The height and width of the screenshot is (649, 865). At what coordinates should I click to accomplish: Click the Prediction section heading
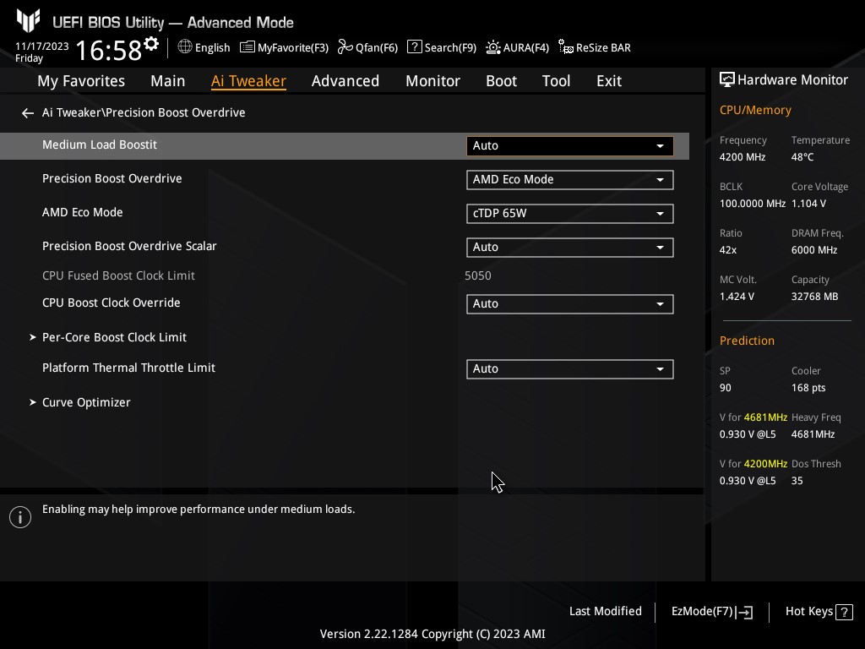[x=747, y=341]
